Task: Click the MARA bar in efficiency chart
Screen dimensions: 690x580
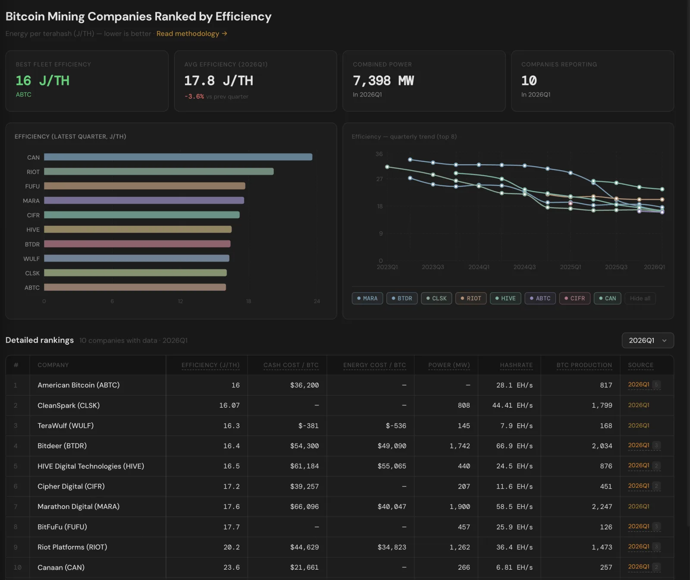Action: 144,200
